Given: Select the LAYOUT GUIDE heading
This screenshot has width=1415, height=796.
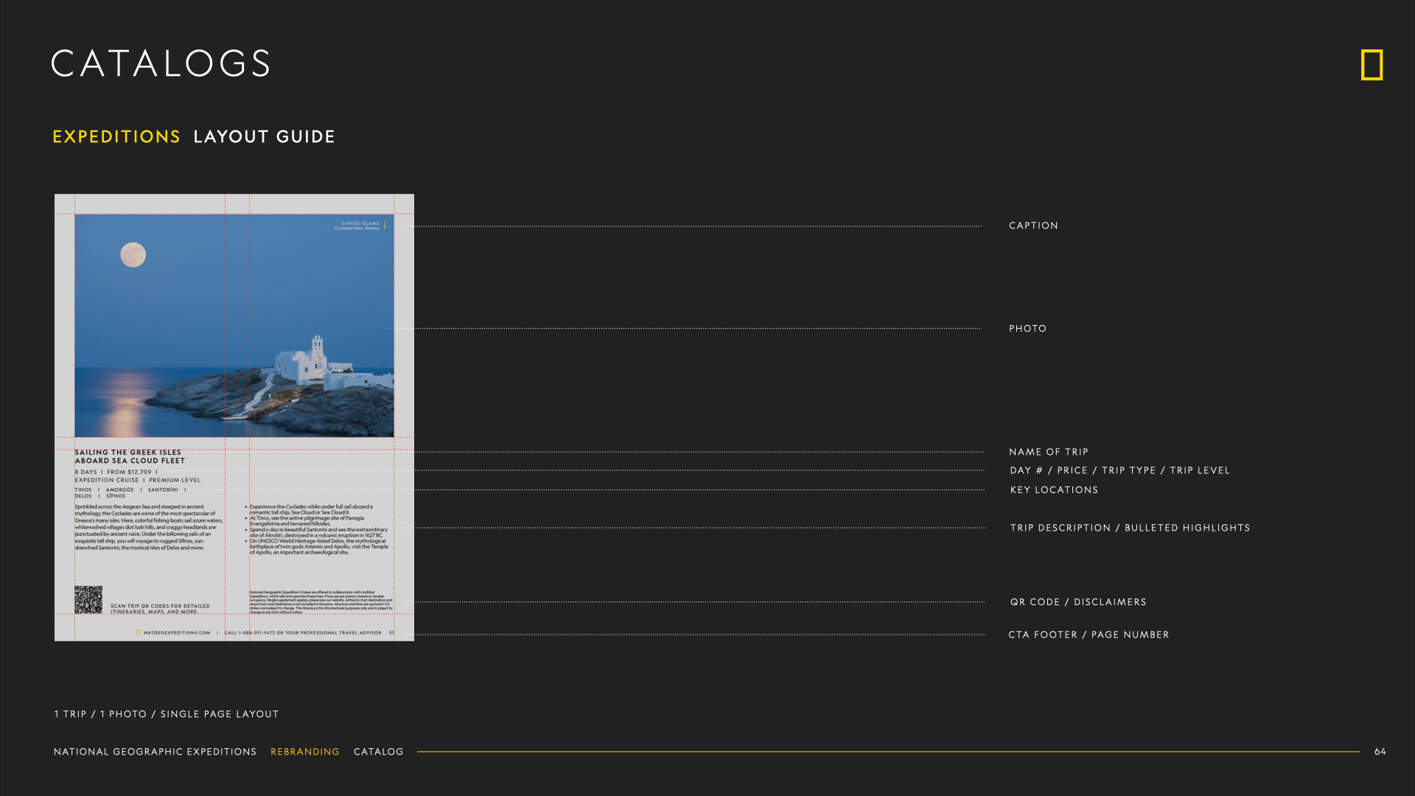Looking at the screenshot, I should coord(264,137).
